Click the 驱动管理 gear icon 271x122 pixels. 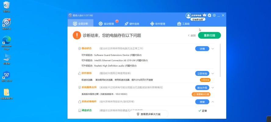coord(101,24)
